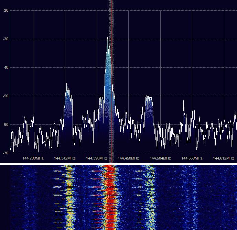237x230 pixels.
Task: Click the -40 dB scale label
Action: [x=6, y=67]
